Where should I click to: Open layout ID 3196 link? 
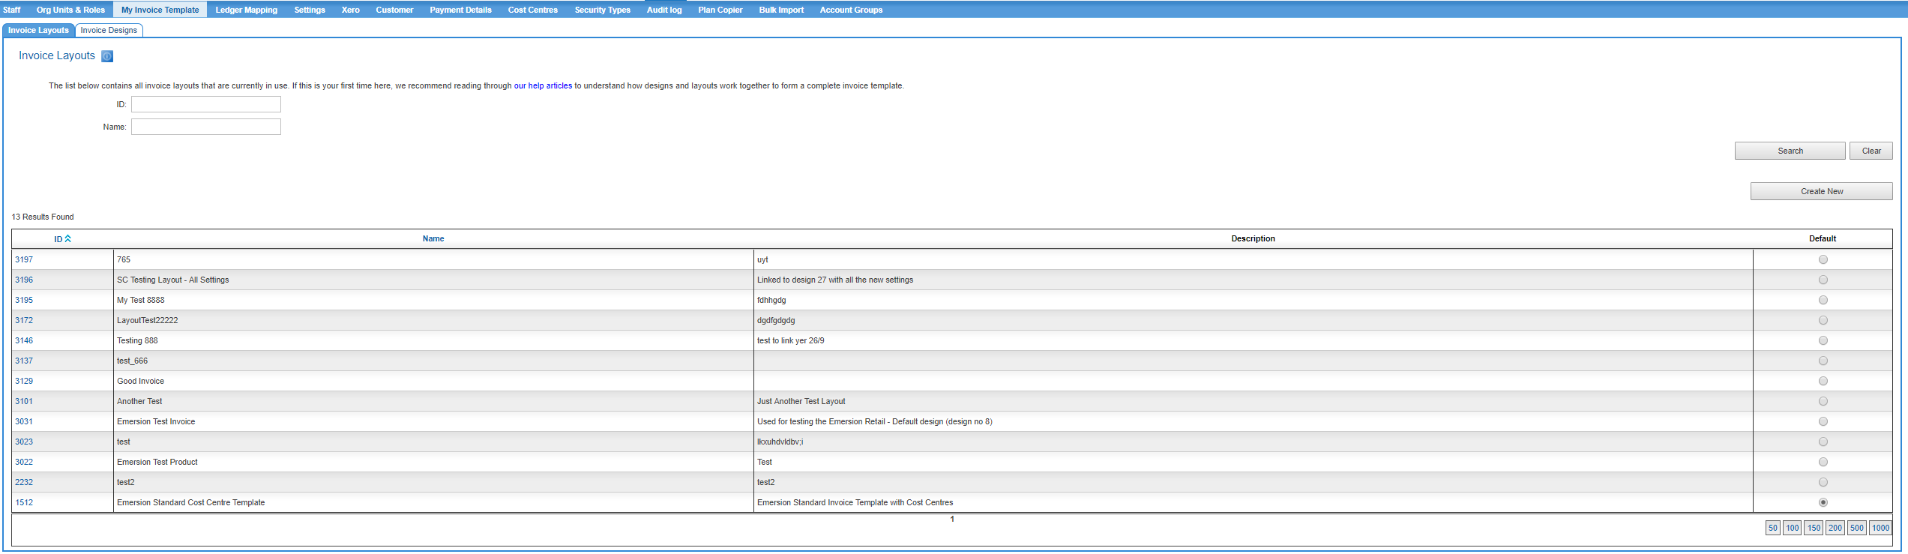pos(24,280)
